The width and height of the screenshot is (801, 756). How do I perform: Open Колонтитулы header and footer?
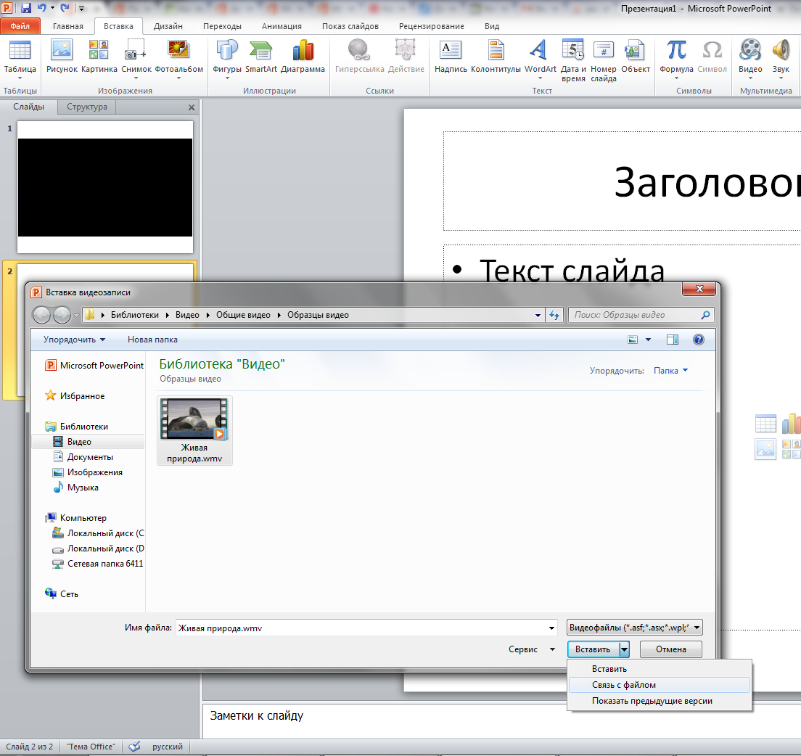(x=496, y=56)
